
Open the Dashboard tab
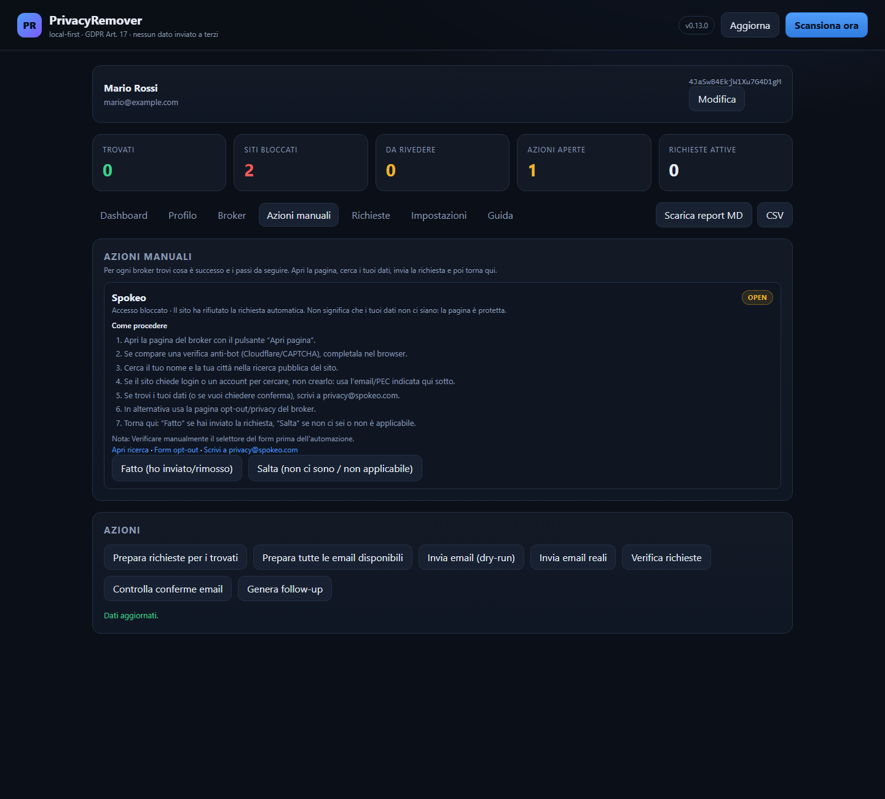(x=124, y=215)
